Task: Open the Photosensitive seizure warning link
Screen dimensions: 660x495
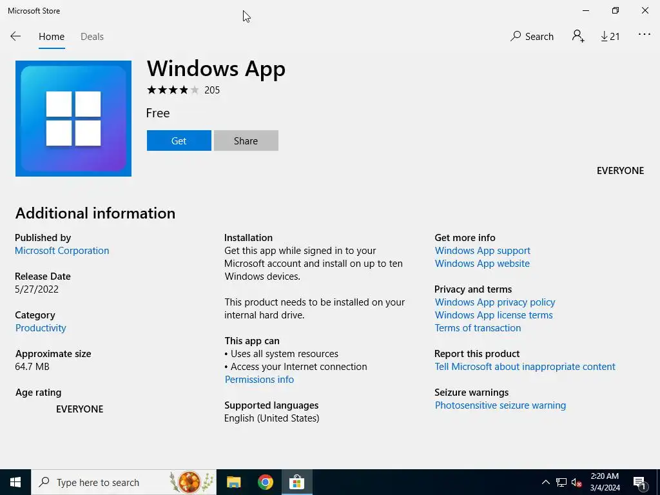Action: pyautogui.click(x=500, y=405)
